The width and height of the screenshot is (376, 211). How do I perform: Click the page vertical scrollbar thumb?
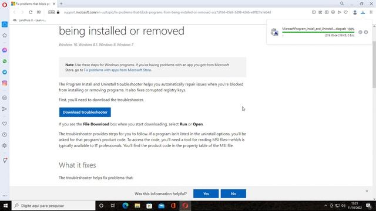coord(374,64)
